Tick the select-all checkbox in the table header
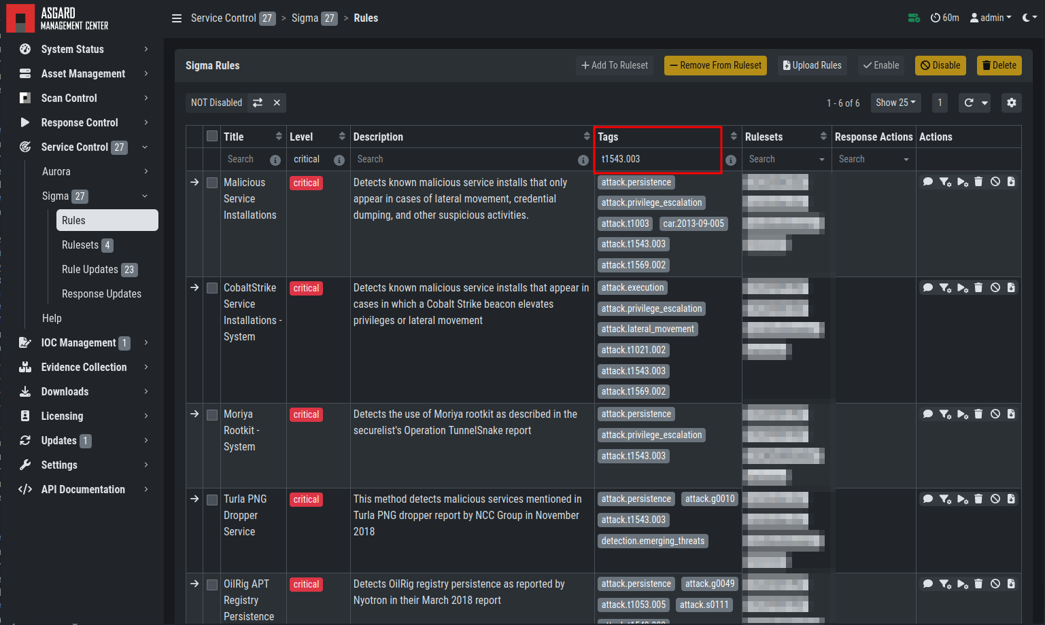 (x=212, y=136)
